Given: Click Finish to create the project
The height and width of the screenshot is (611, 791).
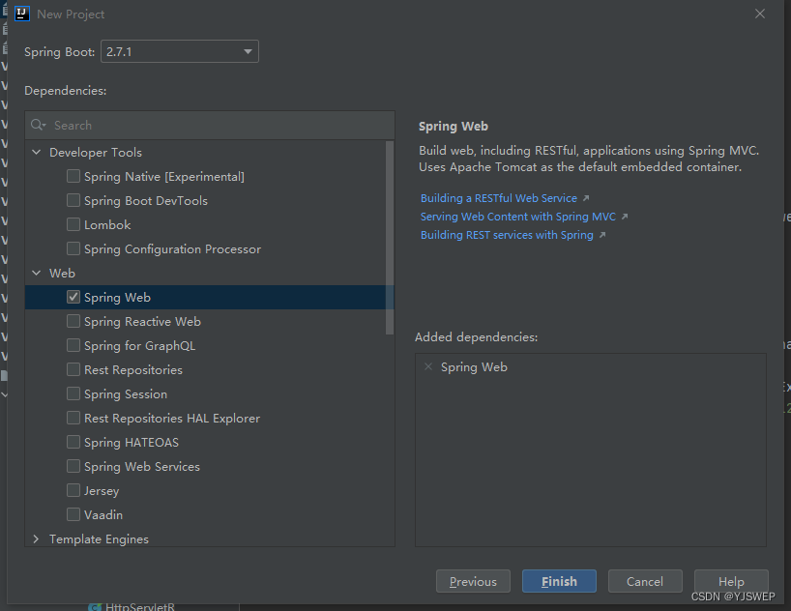Looking at the screenshot, I should coord(559,581).
